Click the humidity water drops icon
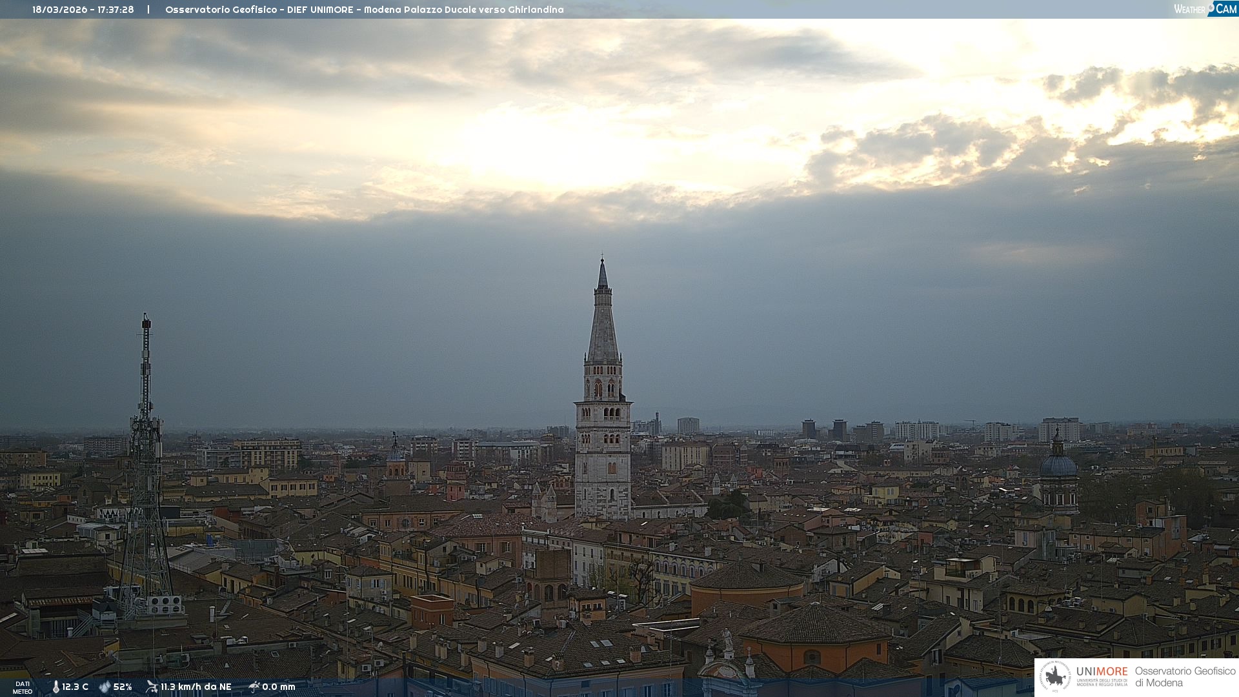Image resolution: width=1239 pixels, height=697 pixels. tap(105, 687)
